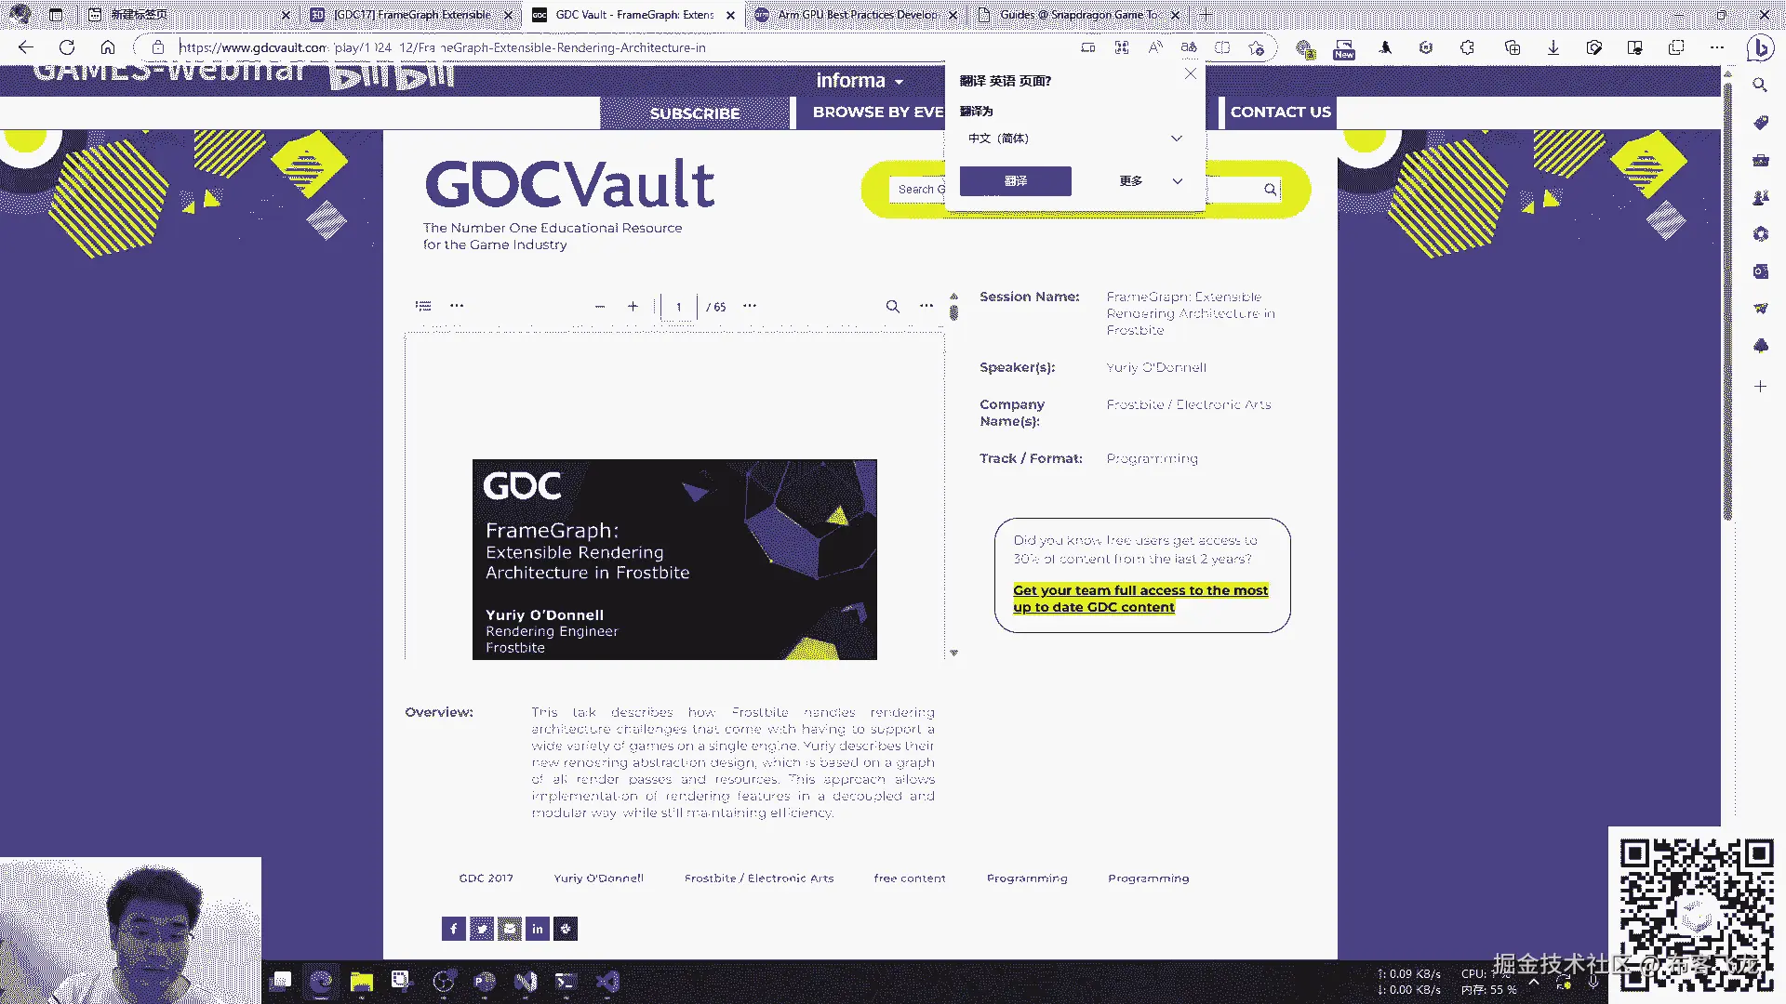This screenshot has width=1786, height=1004.
Task: Open the Bing sidebar icon
Action: click(x=1759, y=47)
